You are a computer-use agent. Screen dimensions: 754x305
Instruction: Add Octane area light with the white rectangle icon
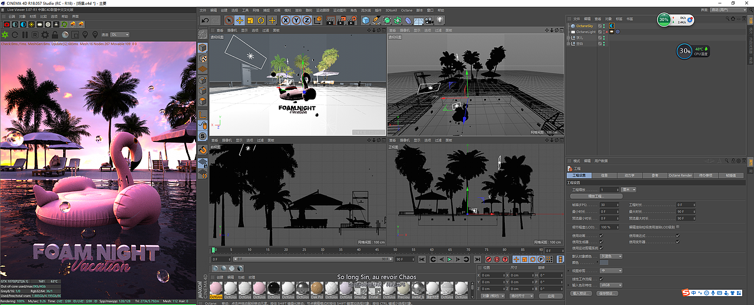coord(39,25)
